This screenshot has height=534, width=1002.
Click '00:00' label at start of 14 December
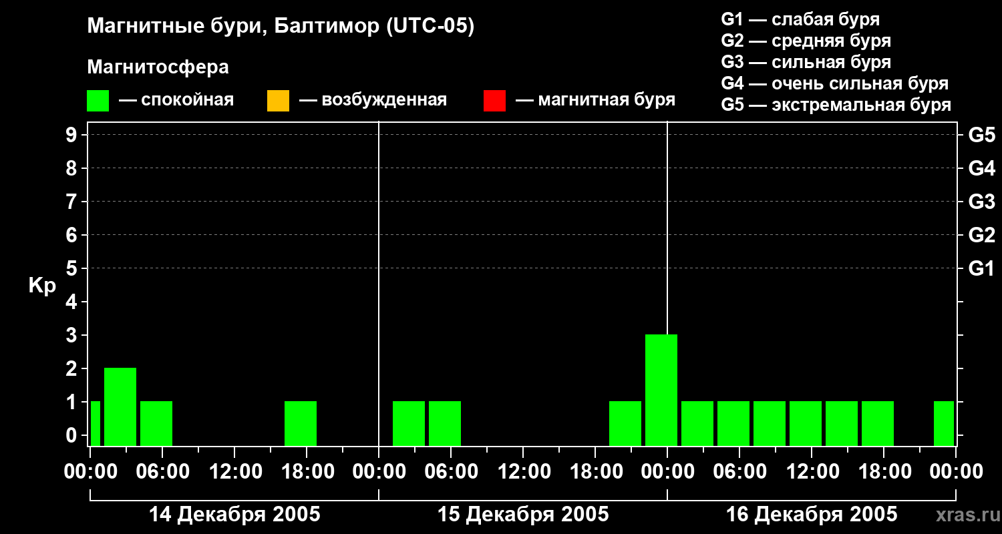[x=90, y=472]
